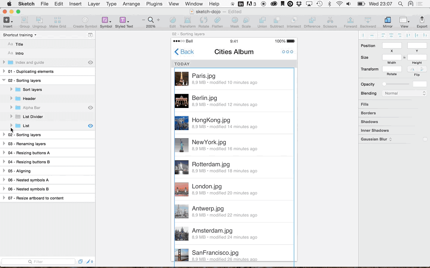Open the Arrange menu
Viewport: 430px width, 268px height.
tap(131, 4)
